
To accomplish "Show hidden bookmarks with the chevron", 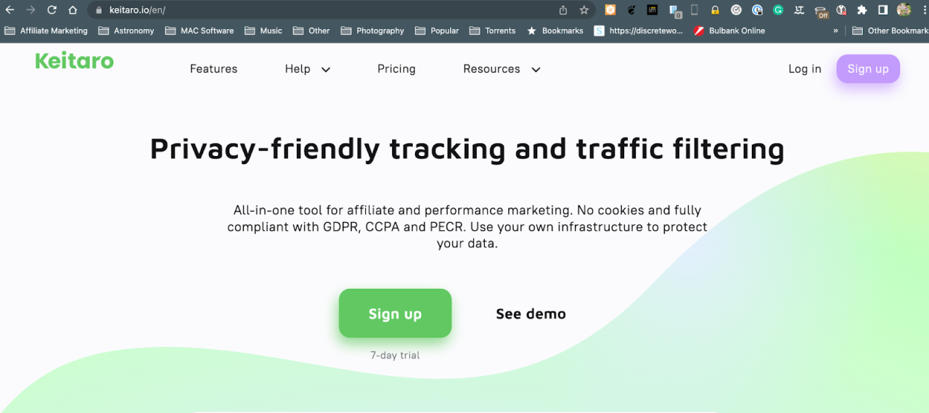I will tap(835, 30).
